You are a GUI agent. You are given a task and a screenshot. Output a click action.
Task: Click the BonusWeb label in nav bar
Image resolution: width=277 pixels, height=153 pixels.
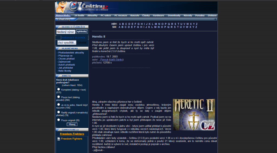pyautogui.click(x=63, y=15)
